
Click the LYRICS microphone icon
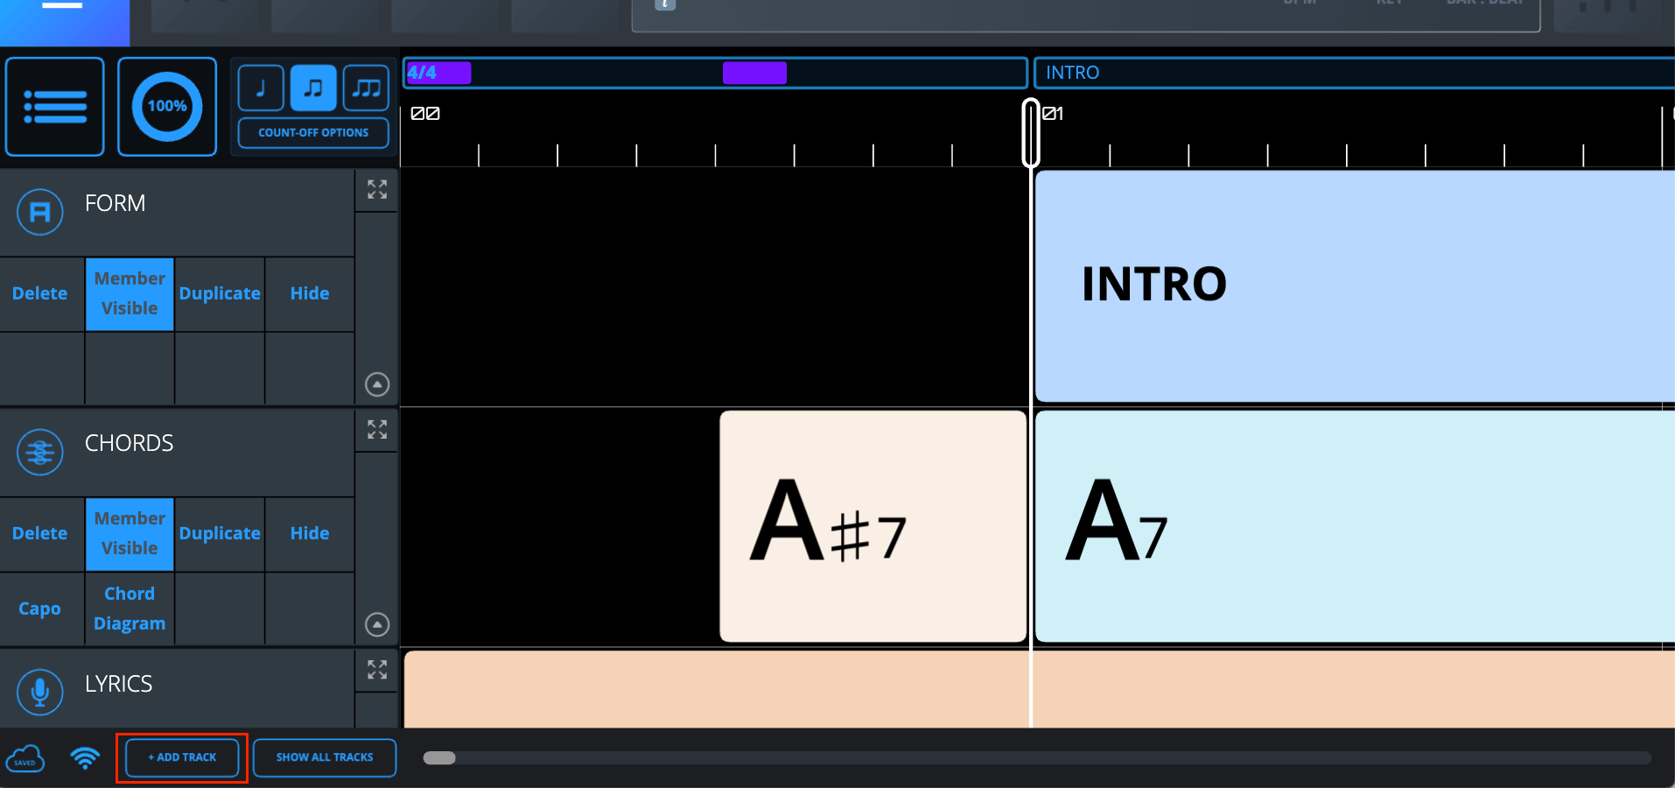40,692
